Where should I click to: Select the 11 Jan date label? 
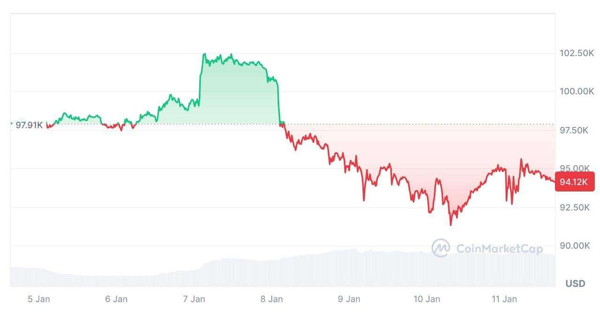pos(504,299)
